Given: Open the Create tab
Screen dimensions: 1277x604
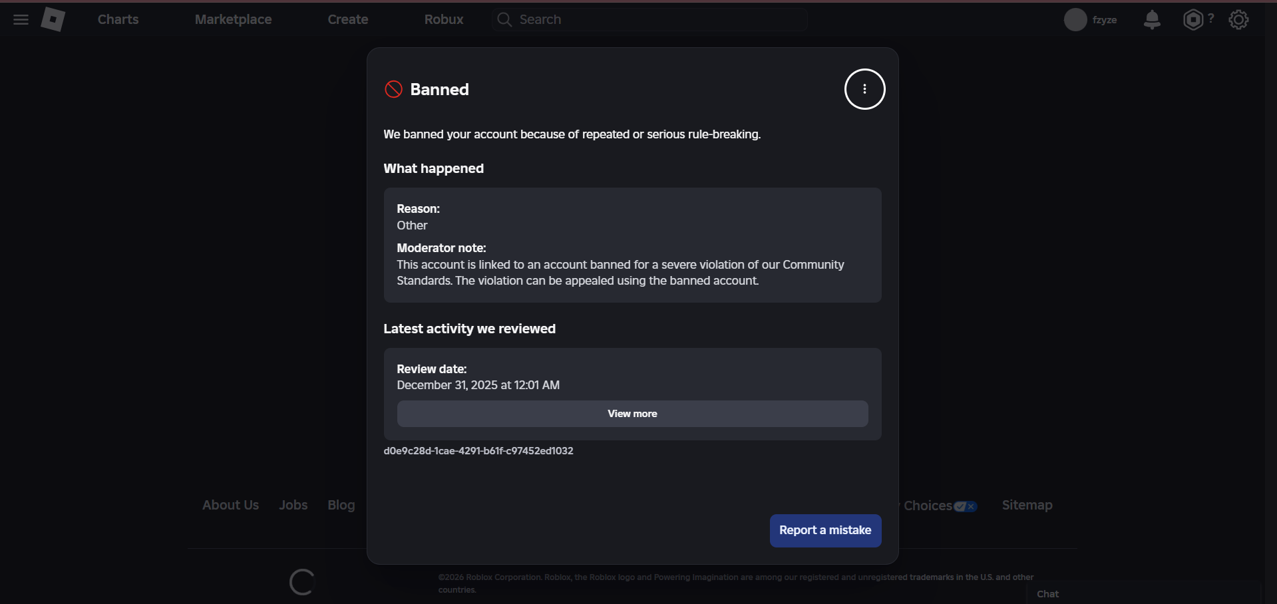Looking at the screenshot, I should click(348, 19).
